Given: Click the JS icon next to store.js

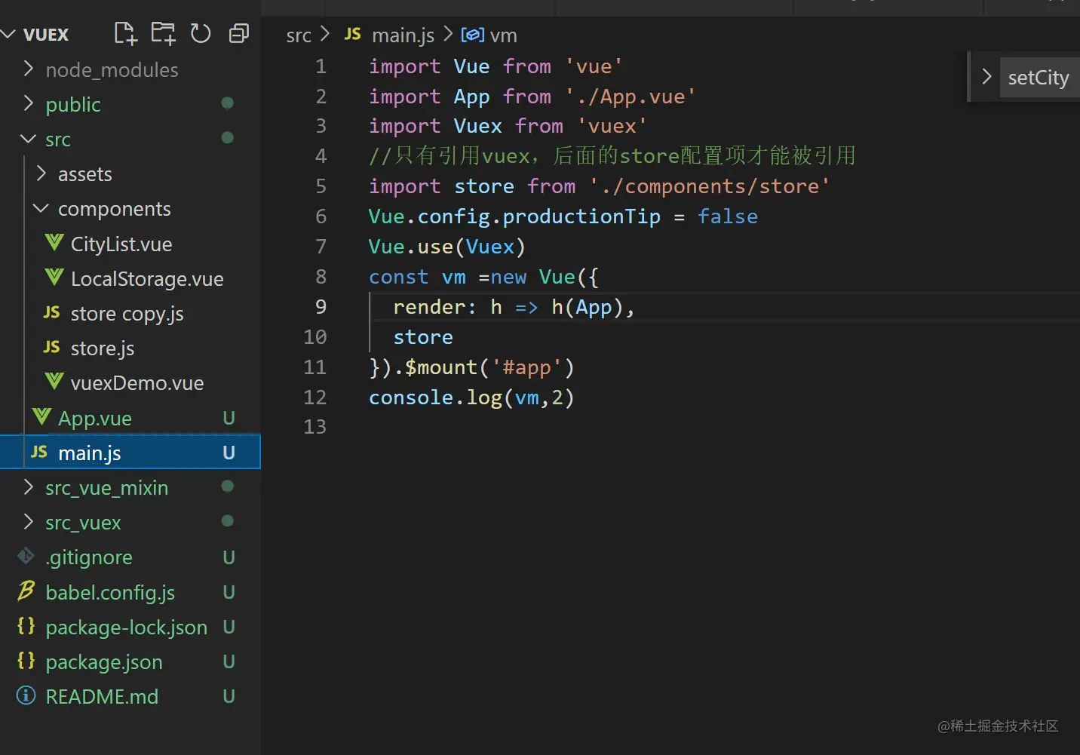Looking at the screenshot, I should coord(51,348).
